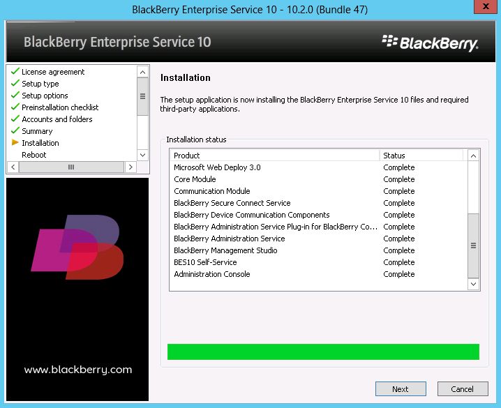Select Preinstallation checklist step
501x408 pixels.
coord(60,107)
